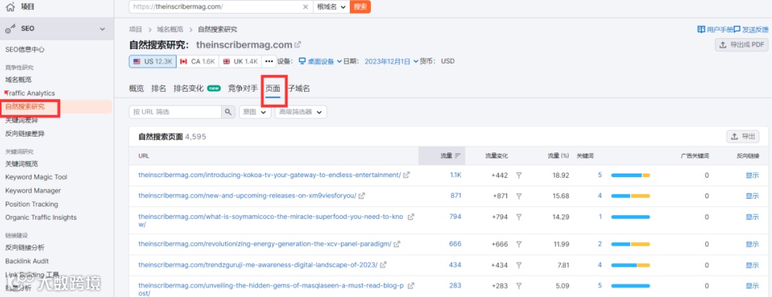Image resolution: width=772 pixels, height=297 pixels.
Task: Open external icon for masqlaseen URL
Action: pyautogui.click(x=411, y=285)
